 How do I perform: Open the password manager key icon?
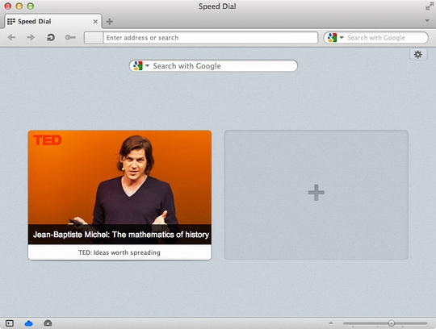coord(70,37)
